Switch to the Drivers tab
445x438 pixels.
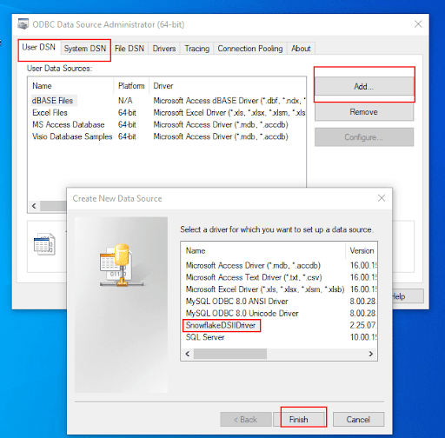pos(164,49)
